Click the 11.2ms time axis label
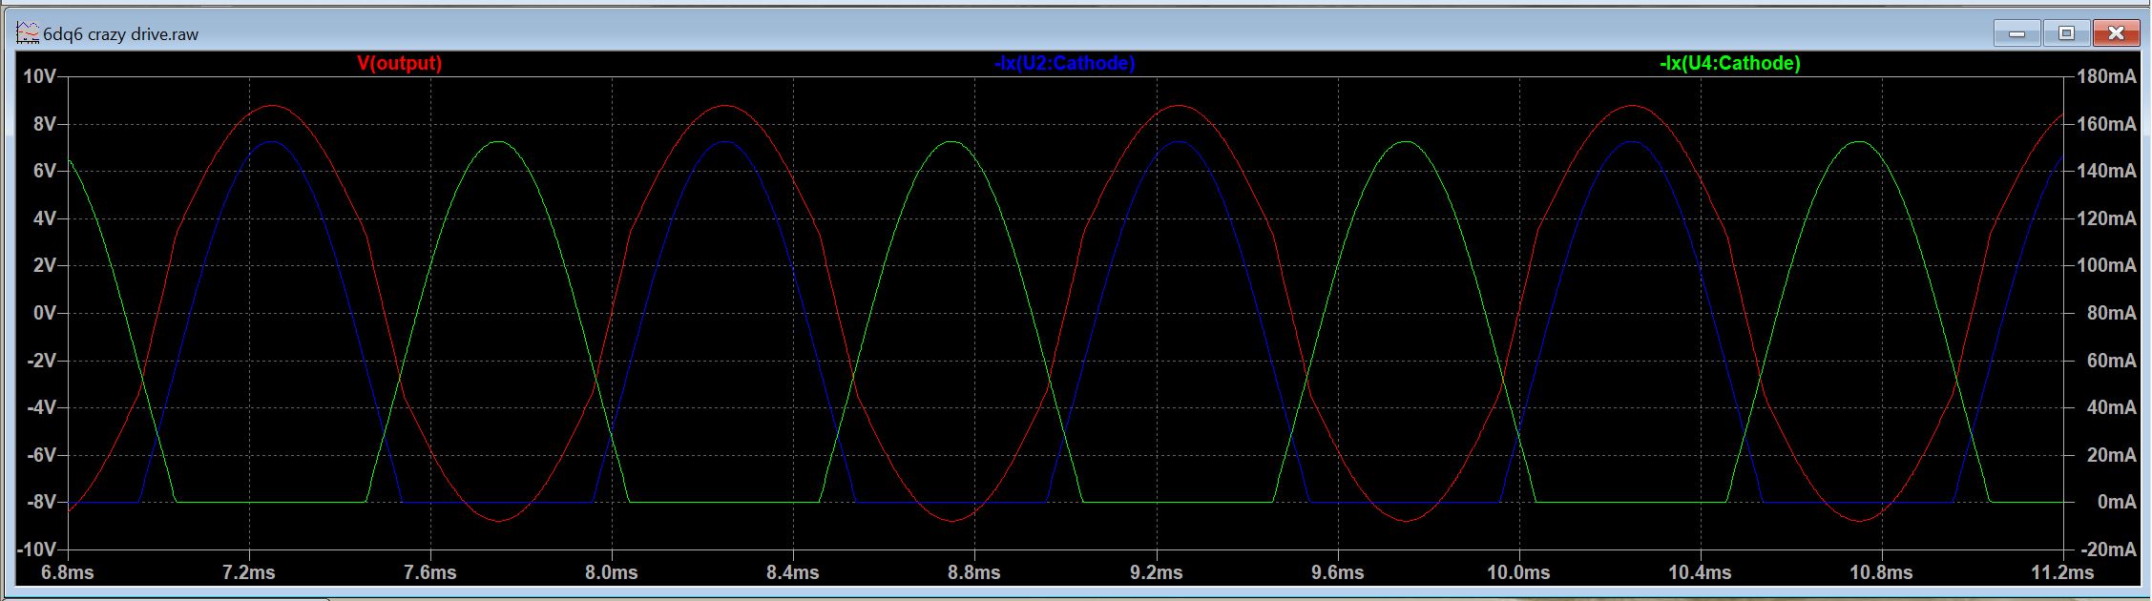The height and width of the screenshot is (601, 2152). pyautogui.click(x=2062, y=572)
